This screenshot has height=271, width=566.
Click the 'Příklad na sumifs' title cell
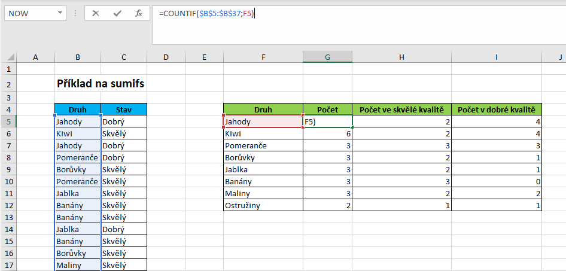pyautogui.click(x=101, y=84)
